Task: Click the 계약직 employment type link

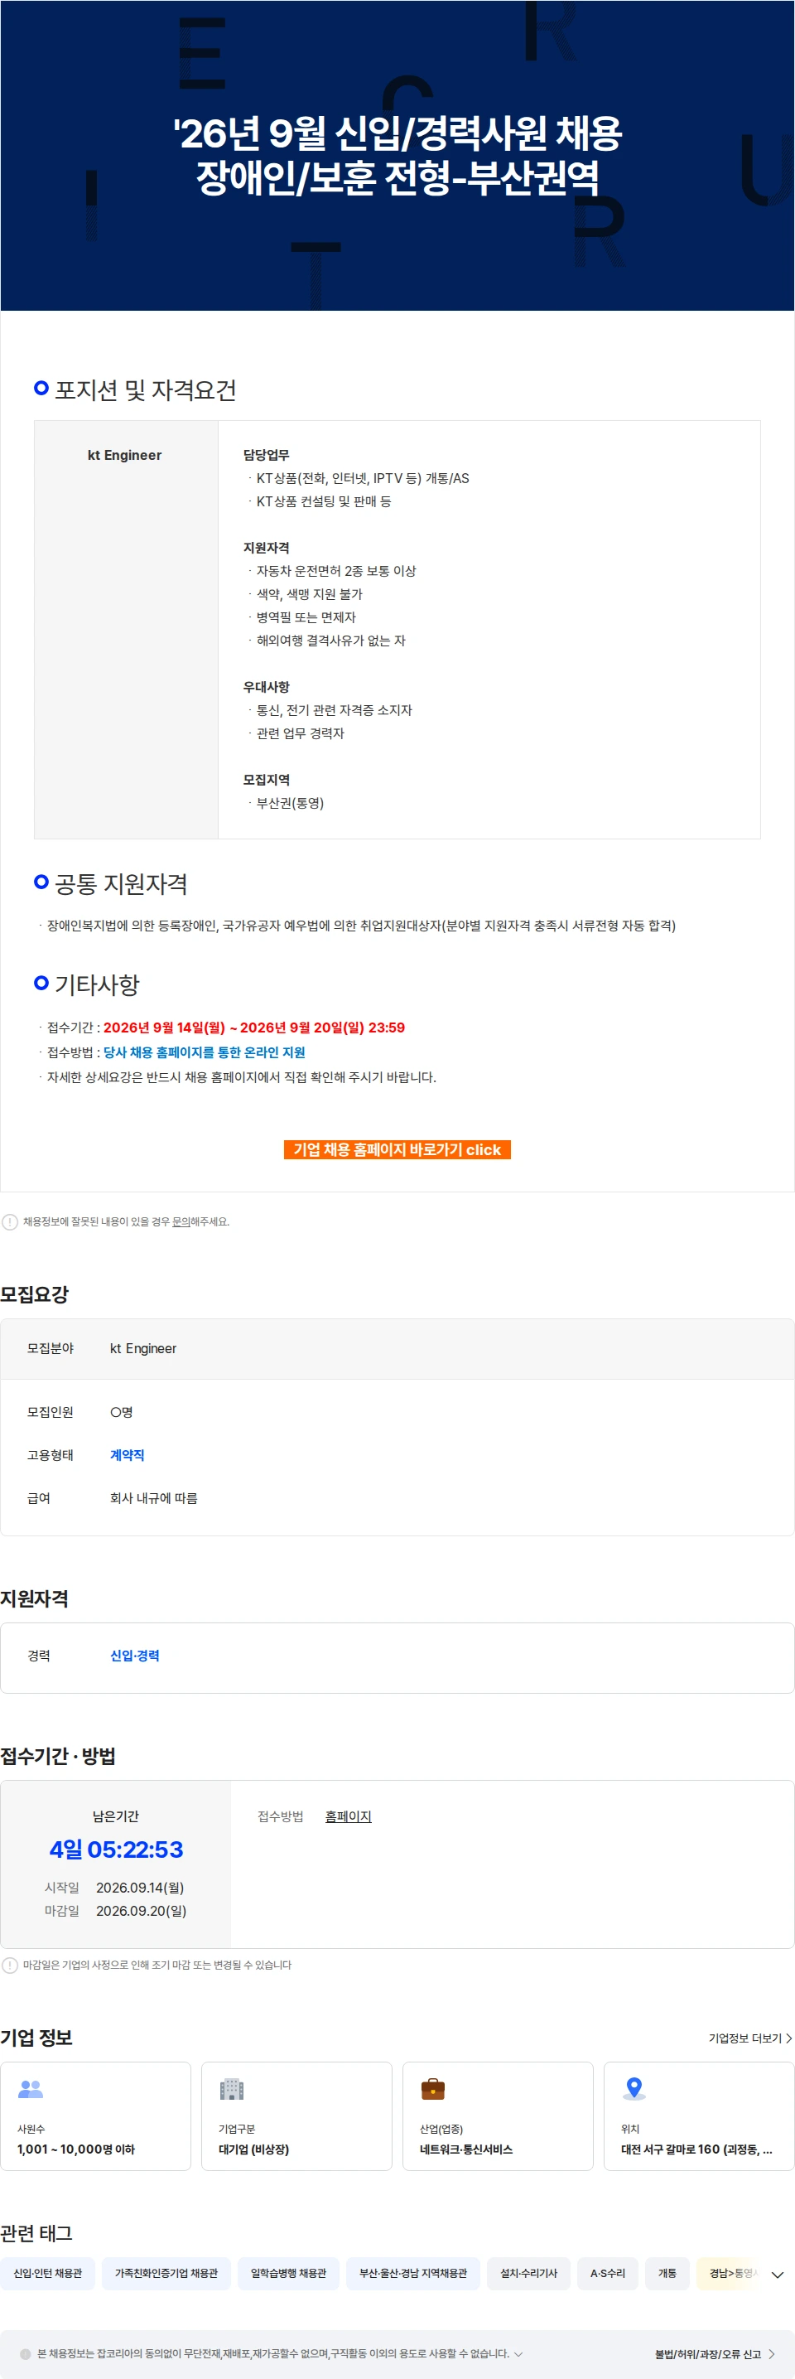Action: (x=128, y=1454)
